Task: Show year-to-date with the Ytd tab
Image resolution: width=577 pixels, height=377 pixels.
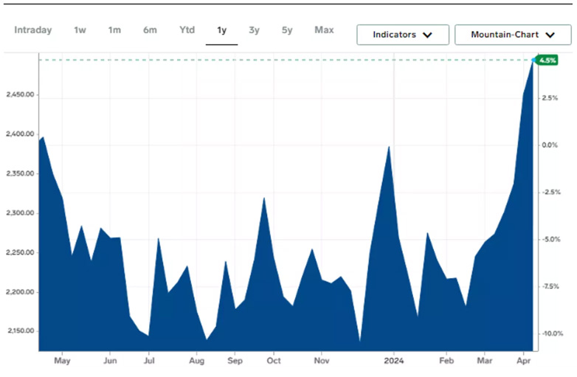Action: click(x=187, y=30)
